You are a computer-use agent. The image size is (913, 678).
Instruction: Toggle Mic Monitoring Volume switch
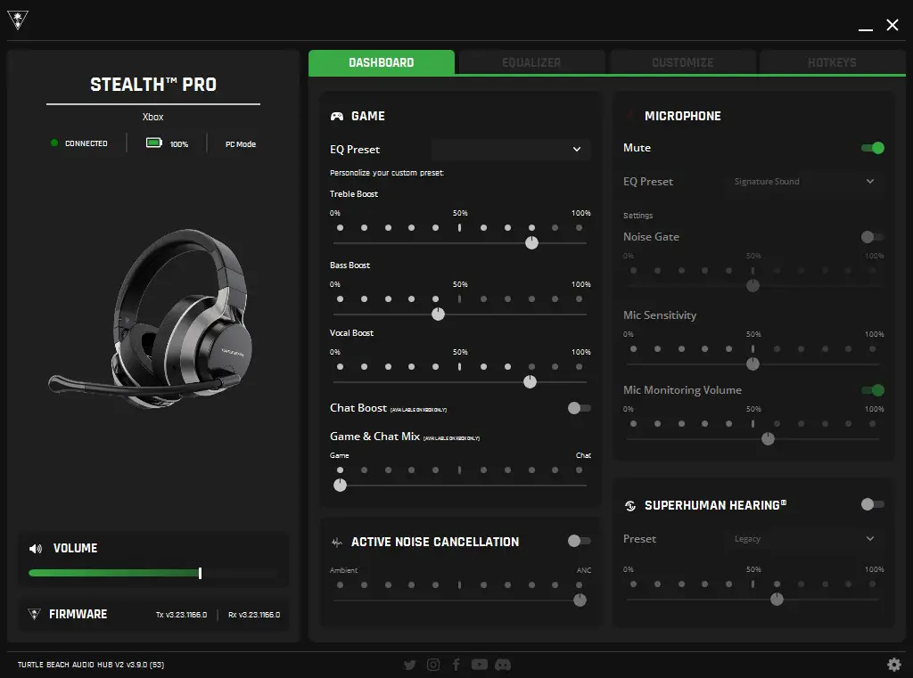click(872, 390)
